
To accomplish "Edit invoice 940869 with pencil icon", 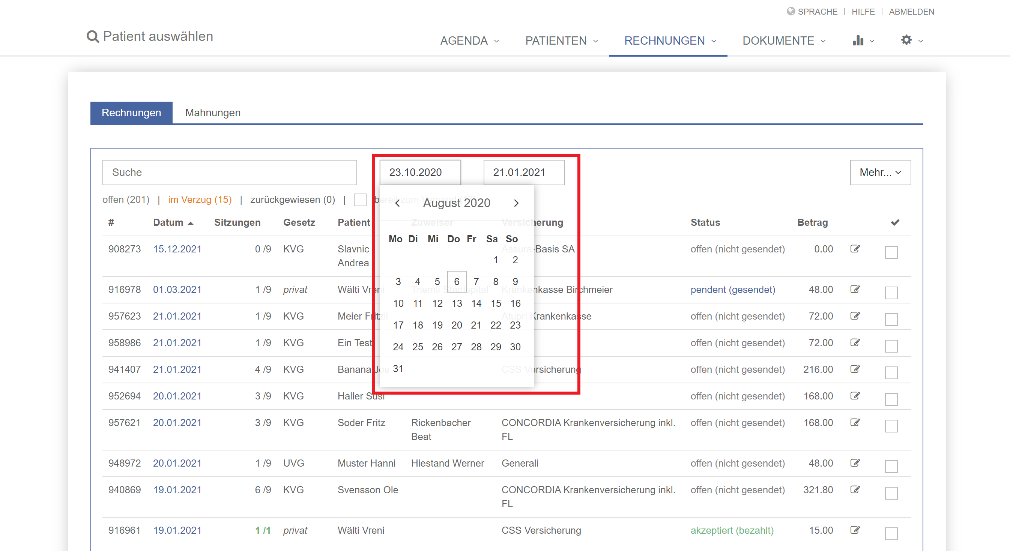I will pos(855,489).
